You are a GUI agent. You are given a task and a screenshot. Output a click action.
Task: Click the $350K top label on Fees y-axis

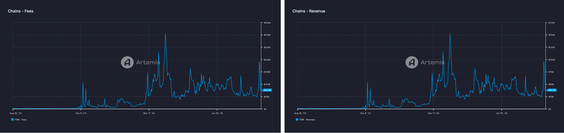[x=267, y=23]
